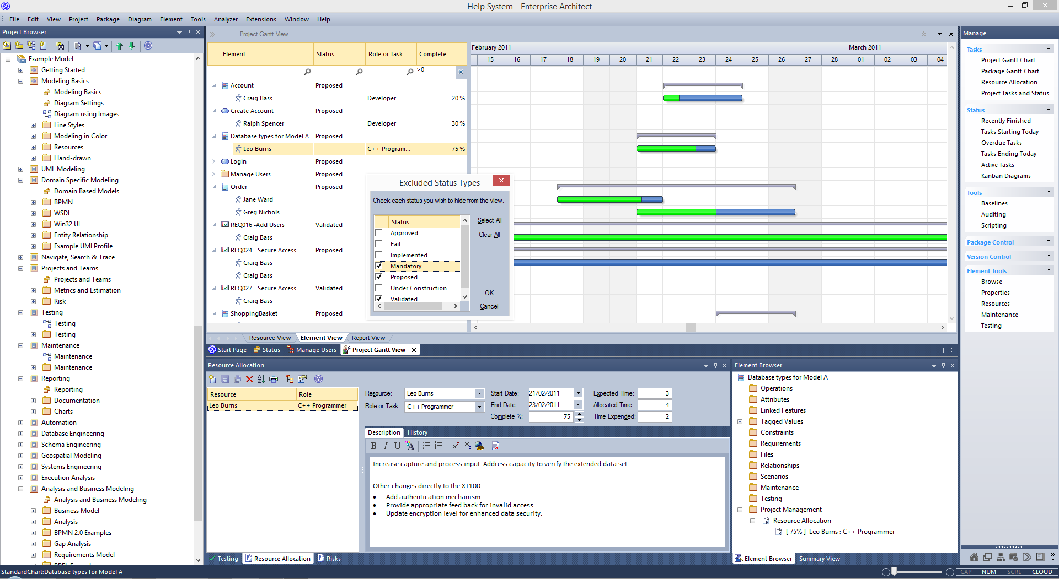The height and width of the screenshot is (579, 1059).
Task: Uncheck the Mandatory status checkbox
Action: (379, 266)
